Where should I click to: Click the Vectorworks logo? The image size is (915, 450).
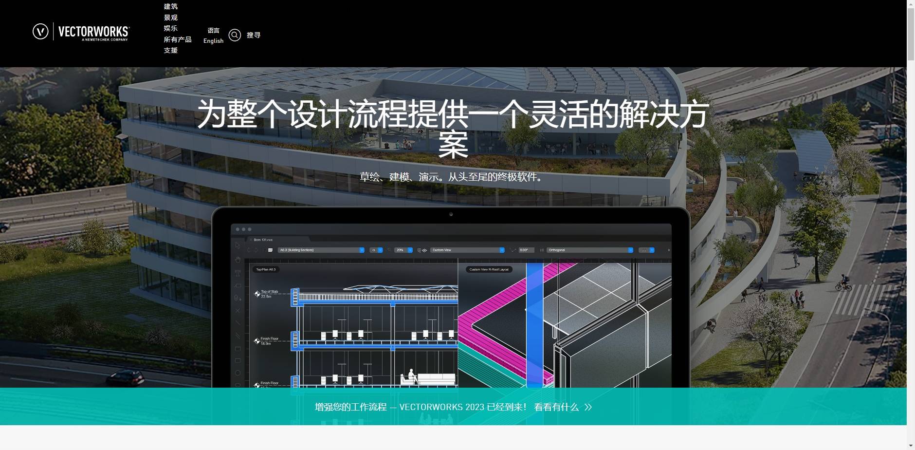tap(81, 32)
